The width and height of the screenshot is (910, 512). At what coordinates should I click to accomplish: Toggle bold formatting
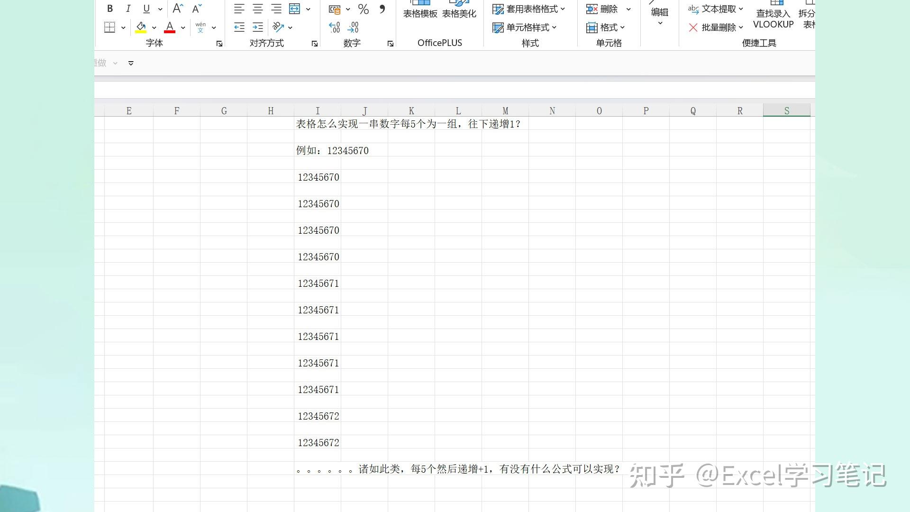(x=109, y=9)
